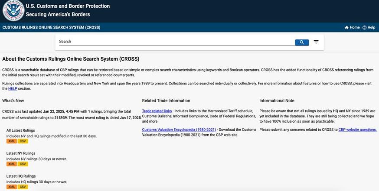Image resolution: width=379 pixels, height=191 pixels.
Task: Click the Home house icon
Action: 346,28
